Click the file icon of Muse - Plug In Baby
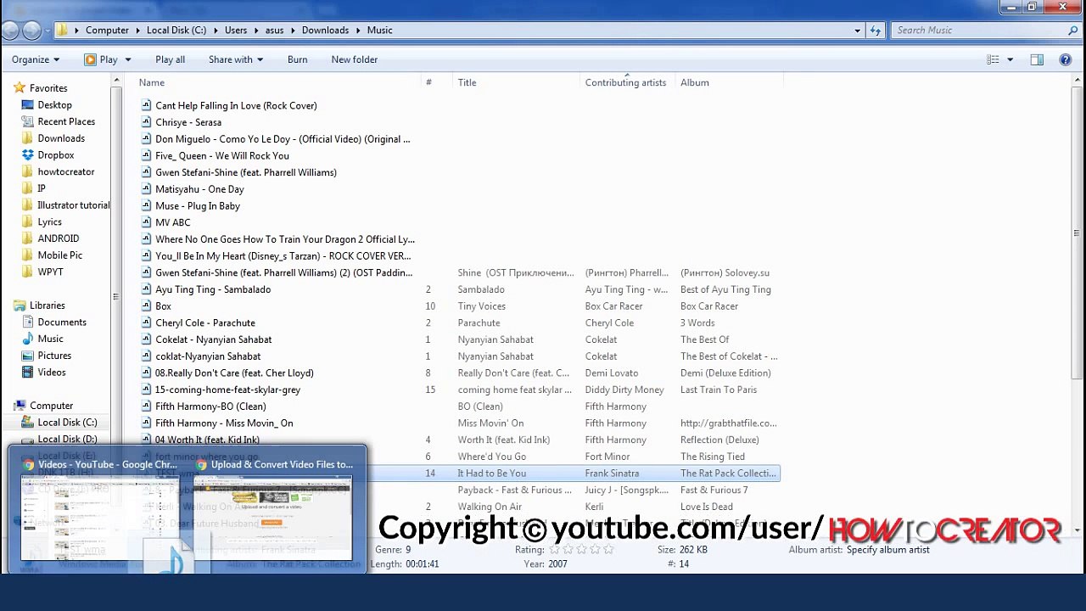1086x611 pixels. (x=146, y=206)
